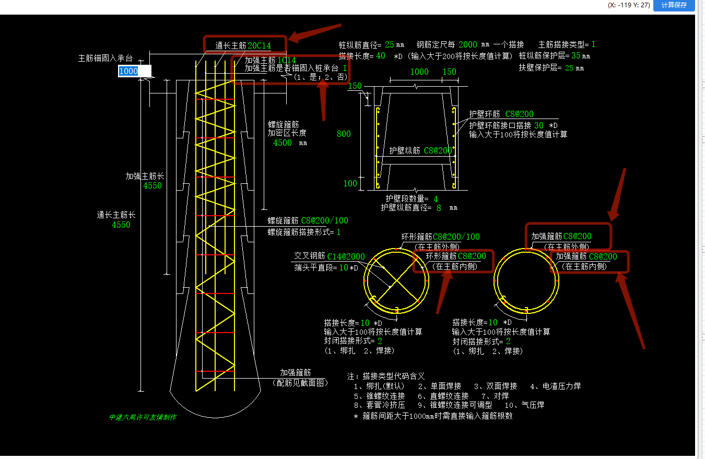The width and height of the screenshot is (705, 459).
Task: Edit the 加强主筋 value 1C14
Action: click(x=287, y=60)
